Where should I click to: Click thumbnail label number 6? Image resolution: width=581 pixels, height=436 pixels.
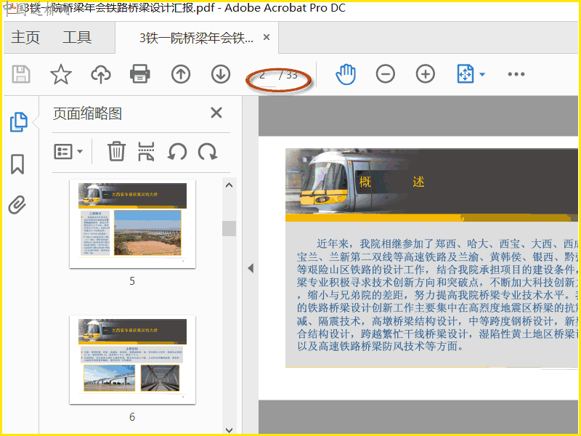[132, 417]
